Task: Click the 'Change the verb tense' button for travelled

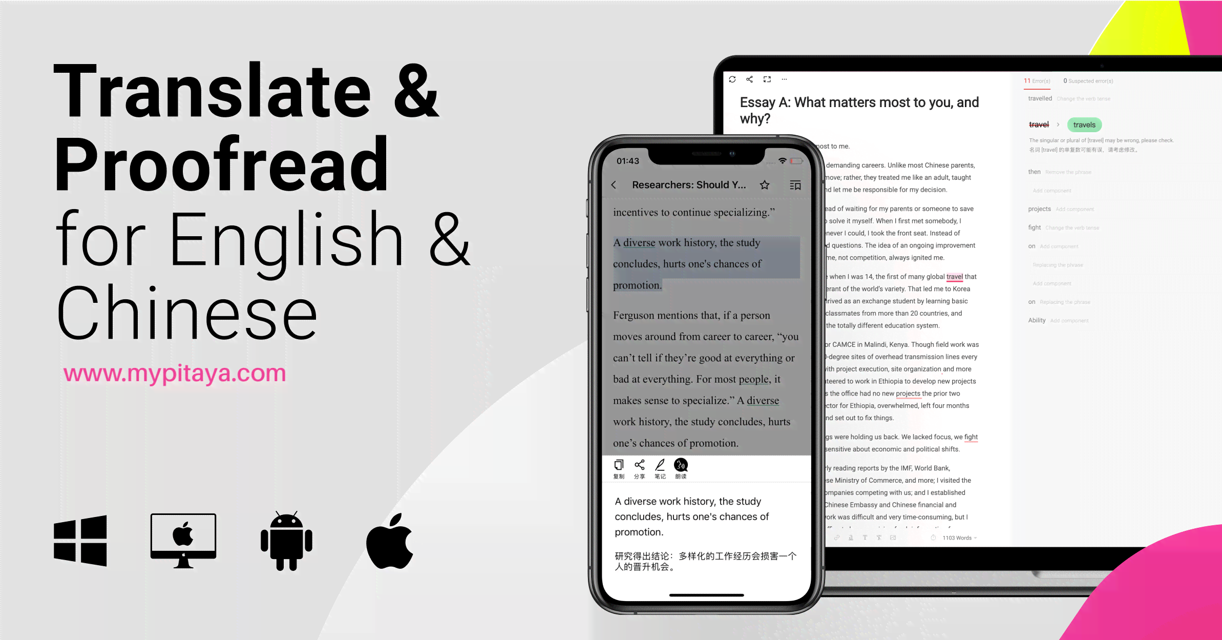Action: (1083, 98)
